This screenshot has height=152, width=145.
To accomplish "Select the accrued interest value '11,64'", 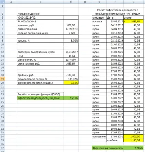I will 71,56.
